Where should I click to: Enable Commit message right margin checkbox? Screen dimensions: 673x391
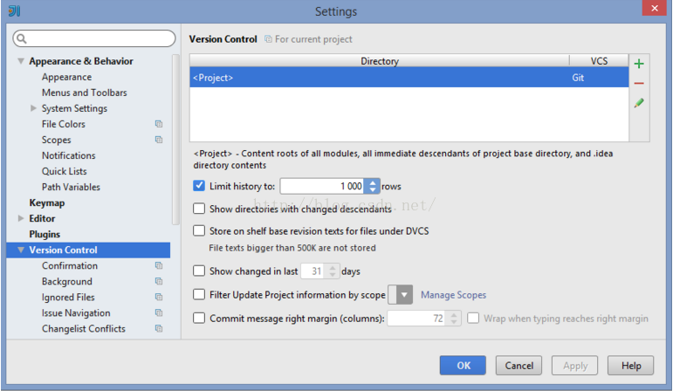199,318
